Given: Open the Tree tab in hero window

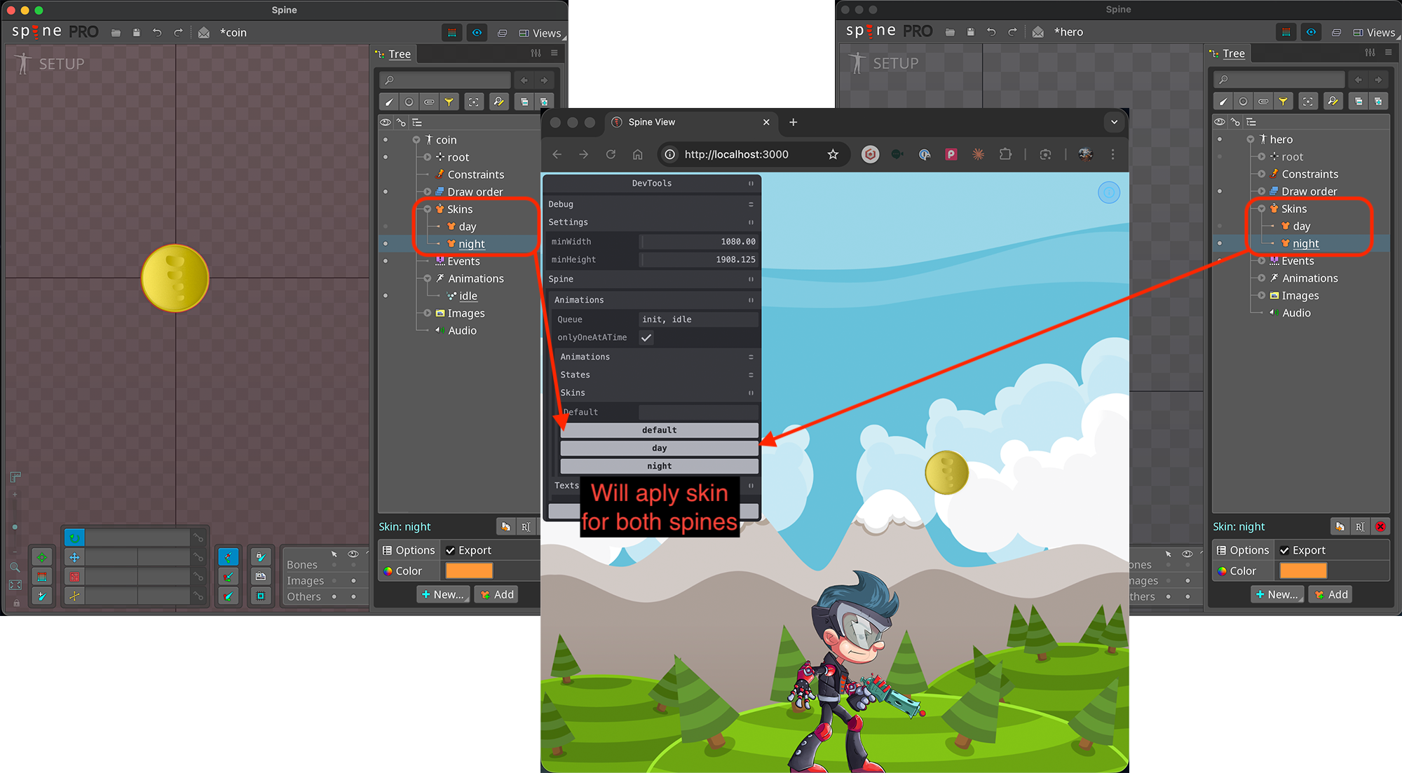Looking at the screenshot, I should pos(1233,53).
